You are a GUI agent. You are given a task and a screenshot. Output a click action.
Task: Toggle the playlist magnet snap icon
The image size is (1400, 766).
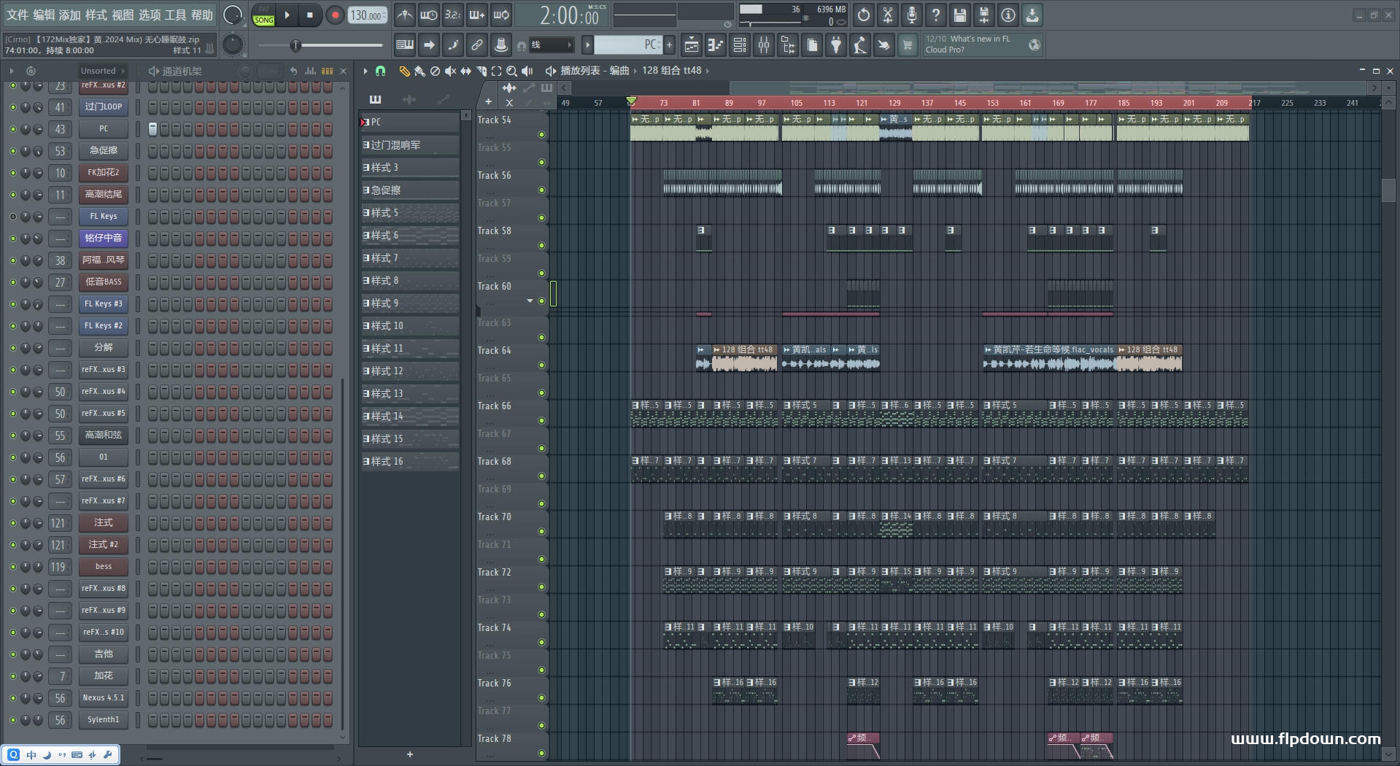(380, 71)
